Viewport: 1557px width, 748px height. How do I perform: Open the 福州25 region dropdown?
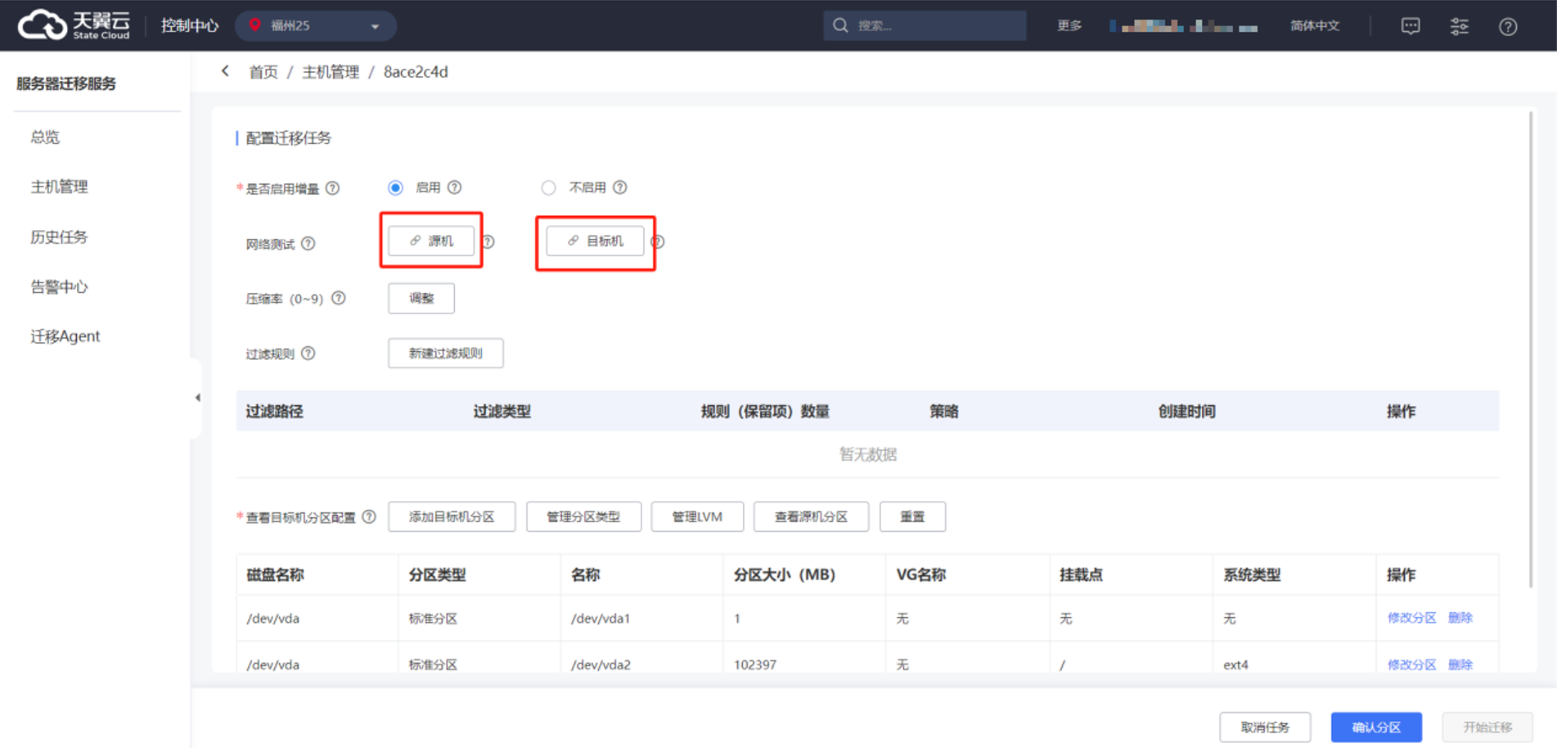[316, 25]
